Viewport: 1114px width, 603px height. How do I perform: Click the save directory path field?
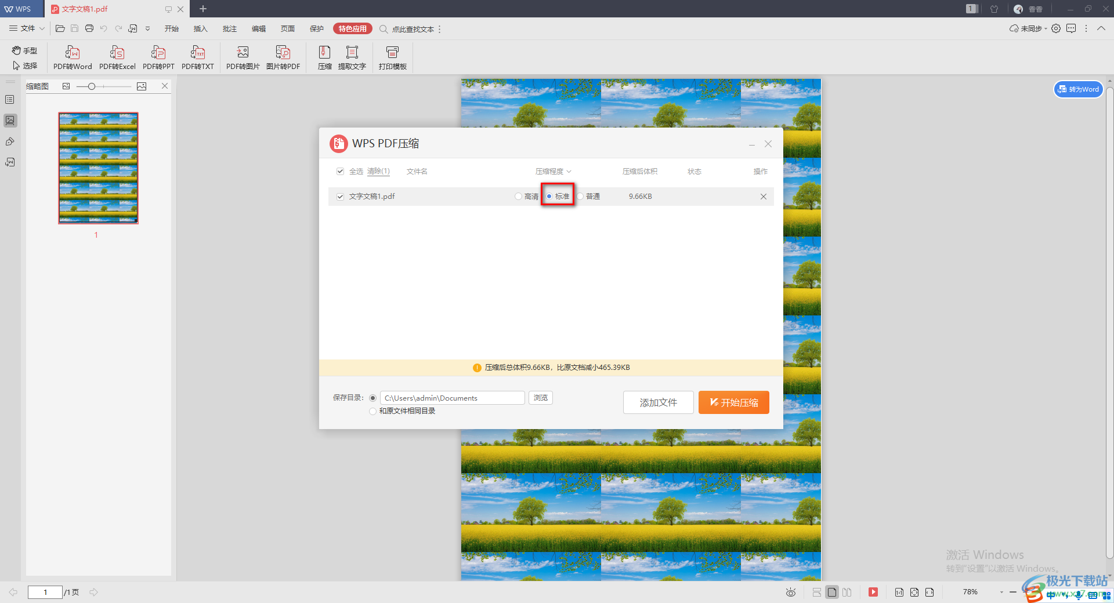pyautogui.click(x=453, y=398)
